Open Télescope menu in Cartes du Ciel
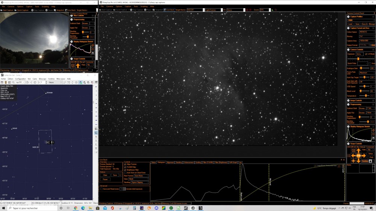 [x=42, y=79]
